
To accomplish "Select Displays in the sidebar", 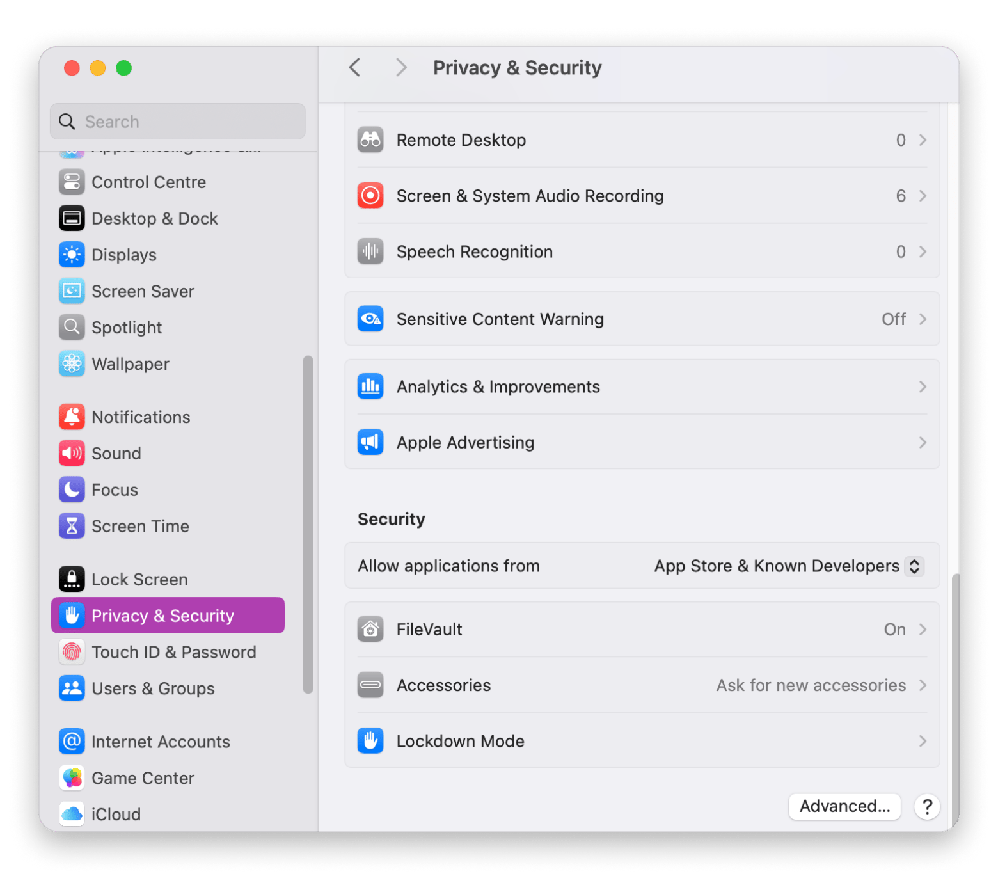I will [x=124, y=255].
